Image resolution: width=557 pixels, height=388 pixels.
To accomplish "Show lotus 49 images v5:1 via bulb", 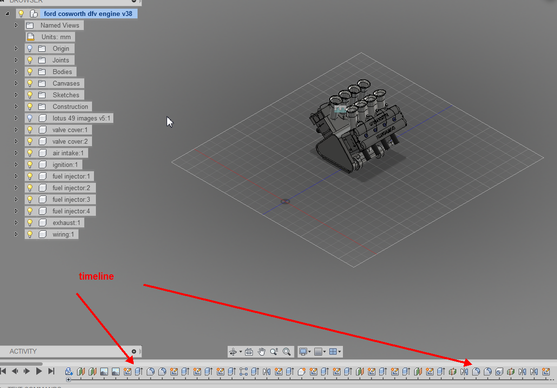I will (30, 119).
